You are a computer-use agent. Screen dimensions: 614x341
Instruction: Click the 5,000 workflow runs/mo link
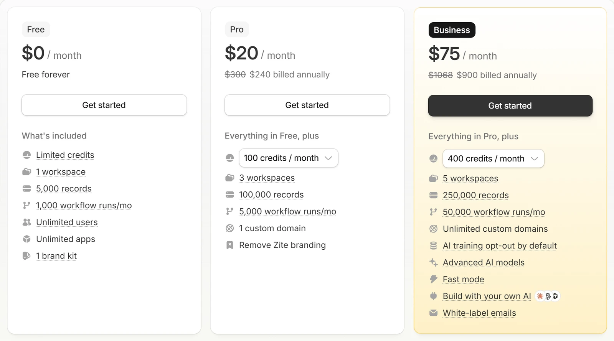click(x=287, y=211)
